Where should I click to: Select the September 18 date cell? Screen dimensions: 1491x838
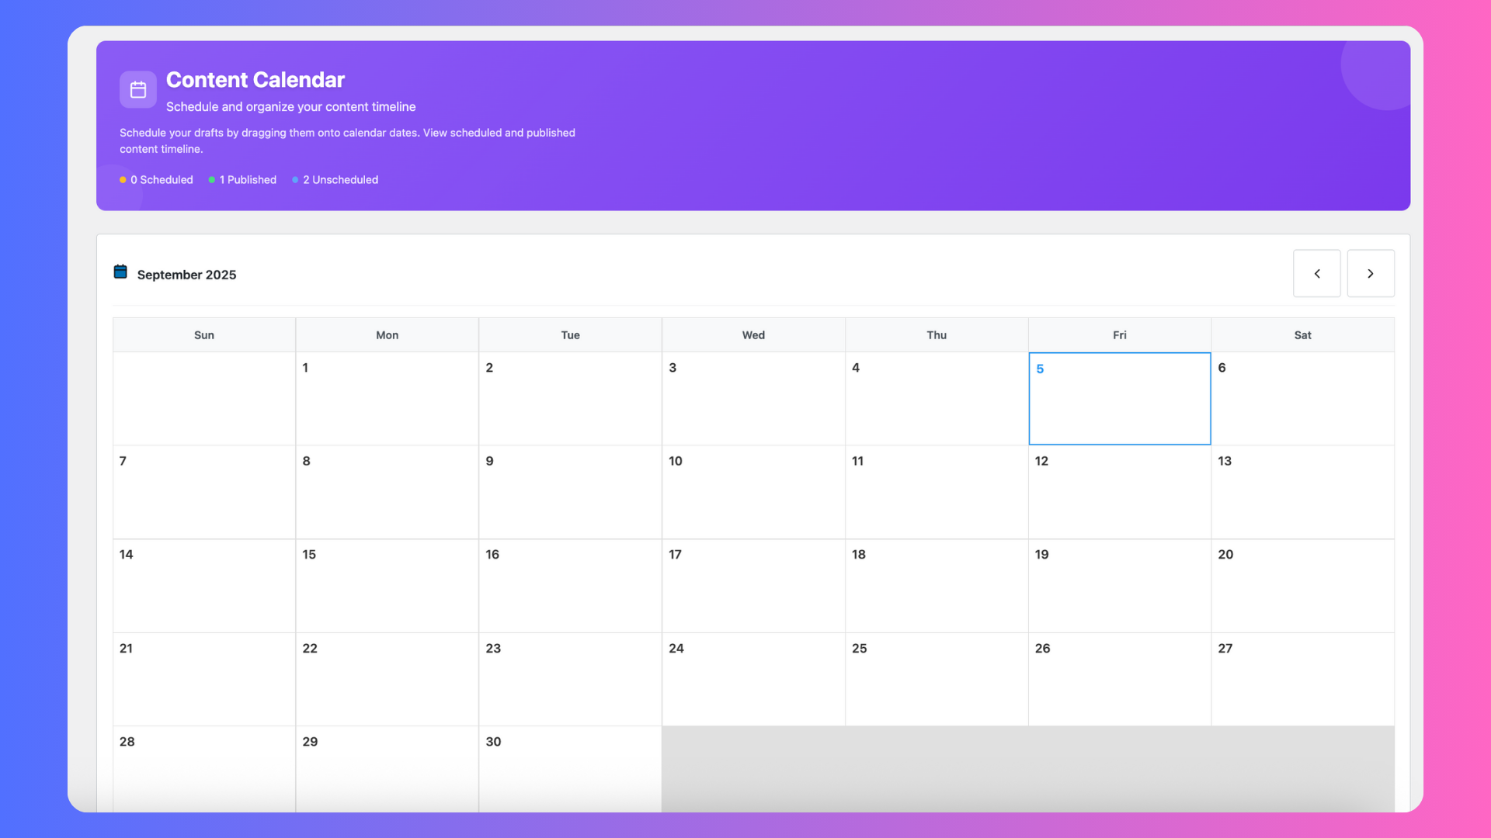pyautogui.click(x=936, y=586)
